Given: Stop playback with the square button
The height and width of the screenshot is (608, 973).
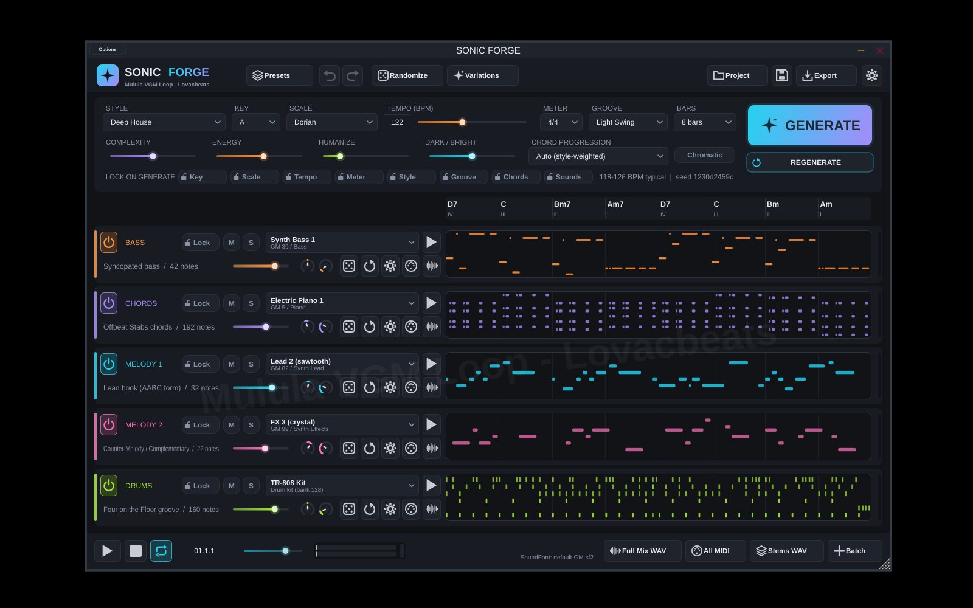Looking at the screenshot, I should tap(136, 551).
